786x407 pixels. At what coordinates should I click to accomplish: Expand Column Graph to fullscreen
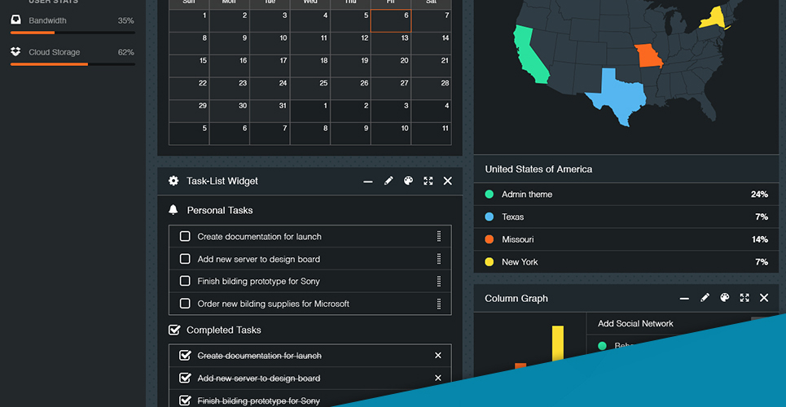click(744, 298)
